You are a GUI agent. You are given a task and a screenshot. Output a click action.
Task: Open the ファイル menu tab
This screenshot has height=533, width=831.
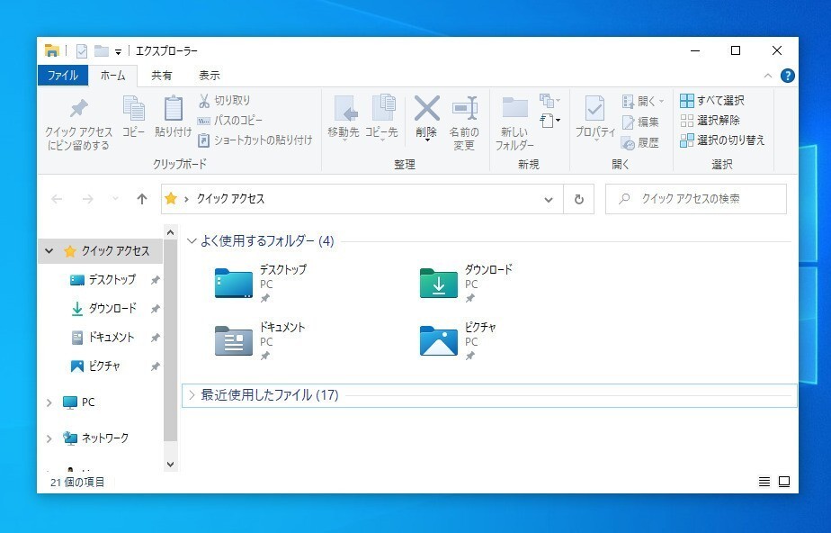pos(62,76)
